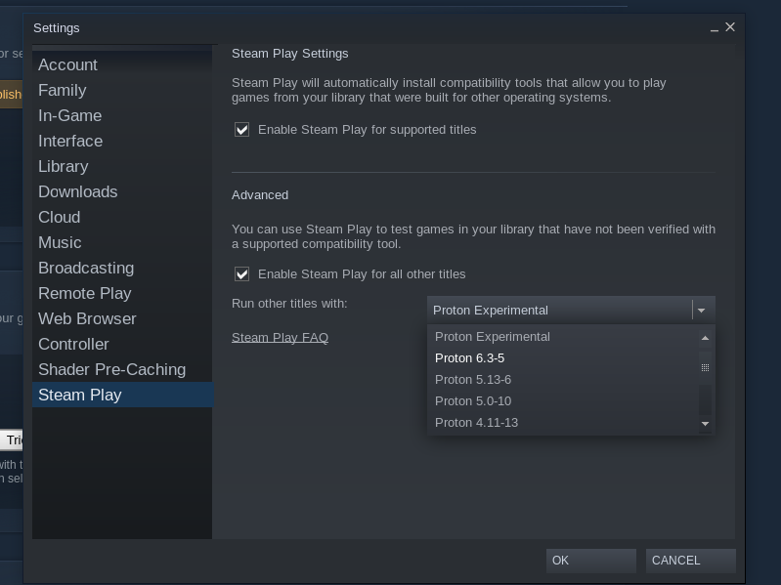Toggle Enable Steam Play for supported titles
The height and width of the screenshot is (585, 781).
(242, 129)
